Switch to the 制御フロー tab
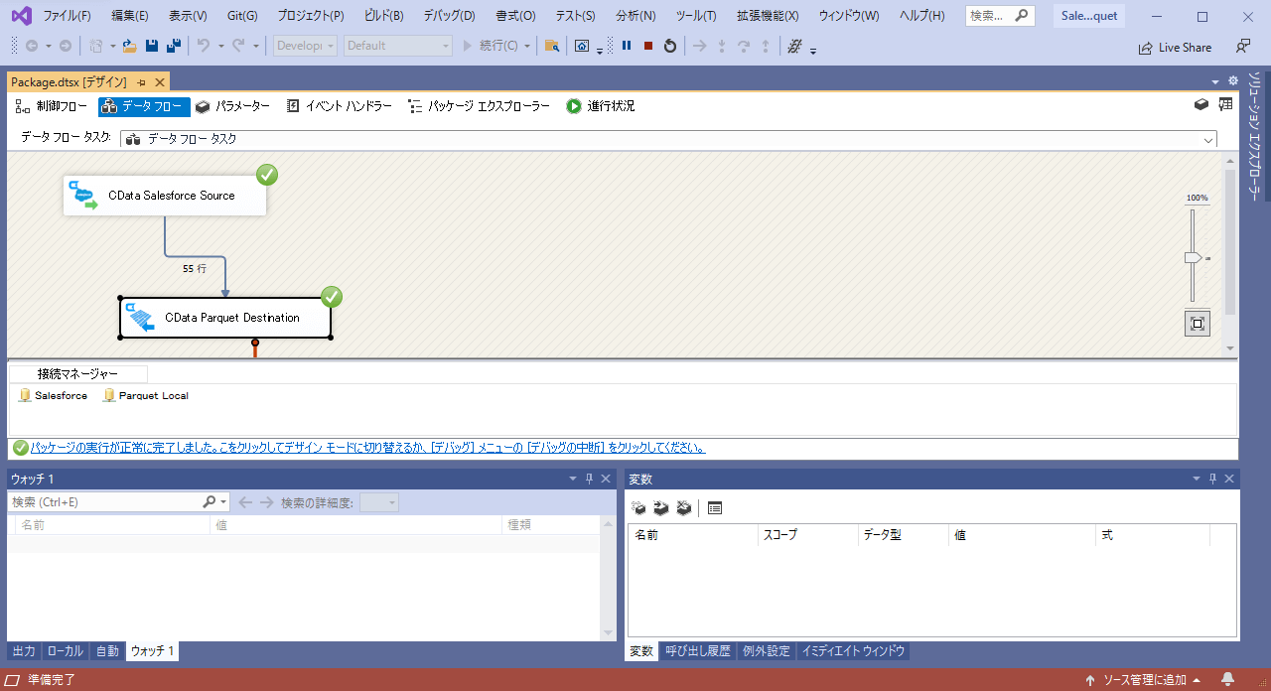 coord(52,106)
